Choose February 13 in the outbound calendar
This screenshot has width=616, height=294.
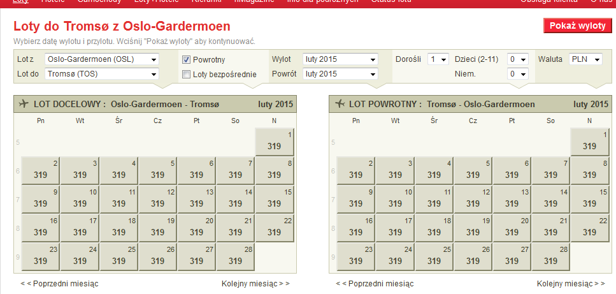(x=196, y=199)
